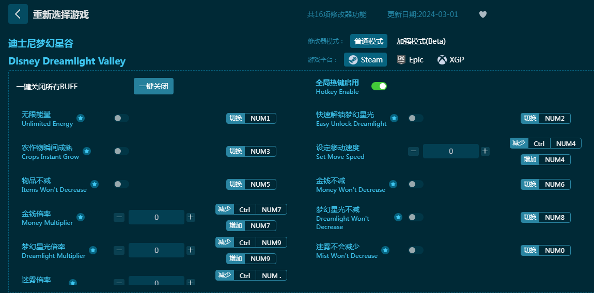Click Ctrl NUM7 decrease hotkey binding
This screenshot has width=594, height=293.
(x=251, y=209)
